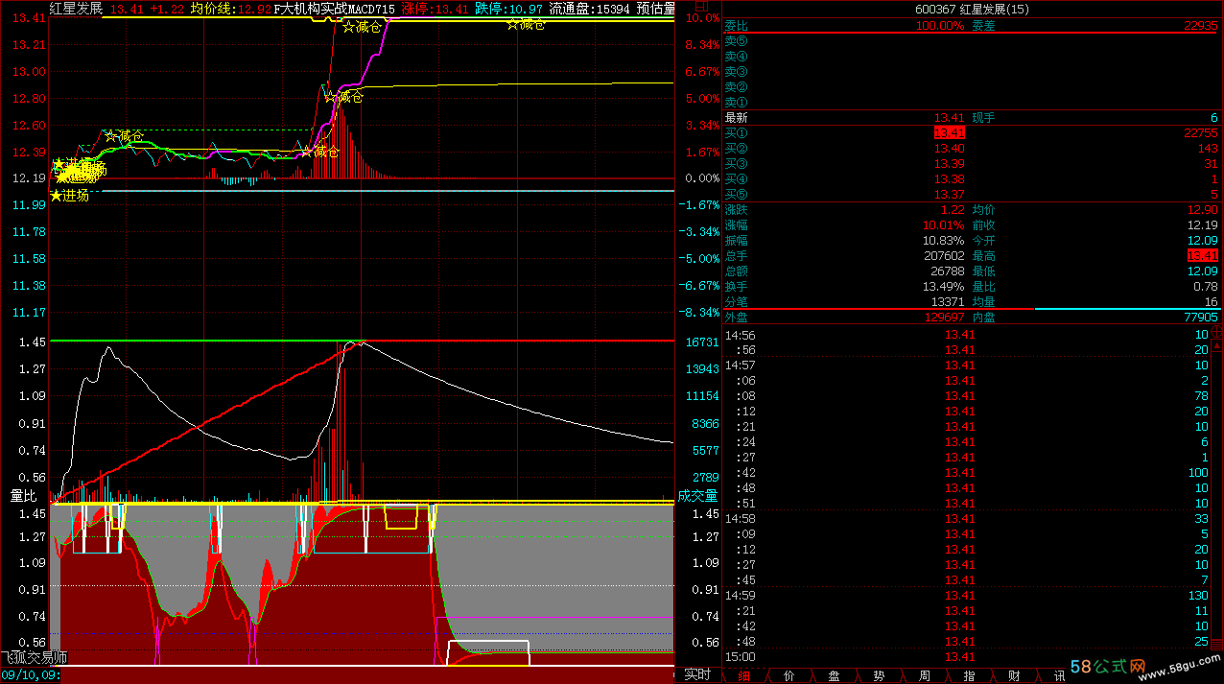This screenshot has width=1224, height=684.
Task: Select the tick row with volume 100
Action: [967, 473]
